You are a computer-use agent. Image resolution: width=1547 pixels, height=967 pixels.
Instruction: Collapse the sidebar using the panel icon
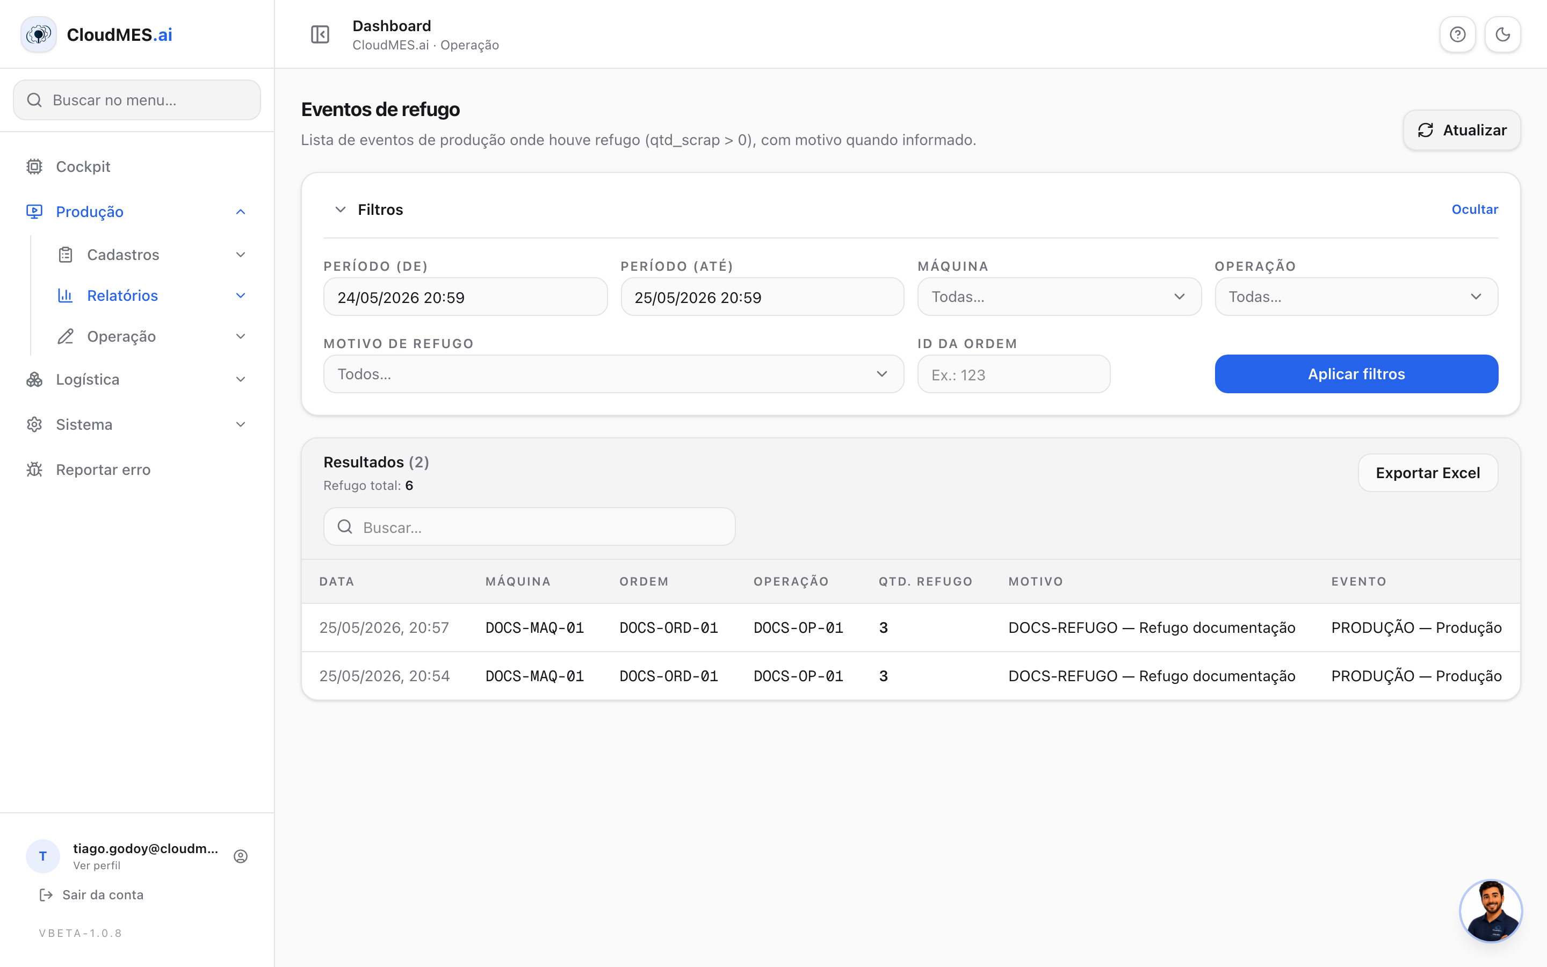coord(320,34)
